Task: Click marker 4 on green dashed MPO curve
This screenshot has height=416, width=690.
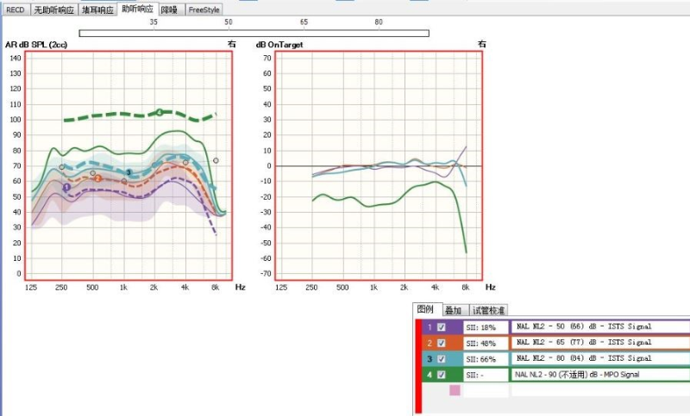Action: pos(159,113)
